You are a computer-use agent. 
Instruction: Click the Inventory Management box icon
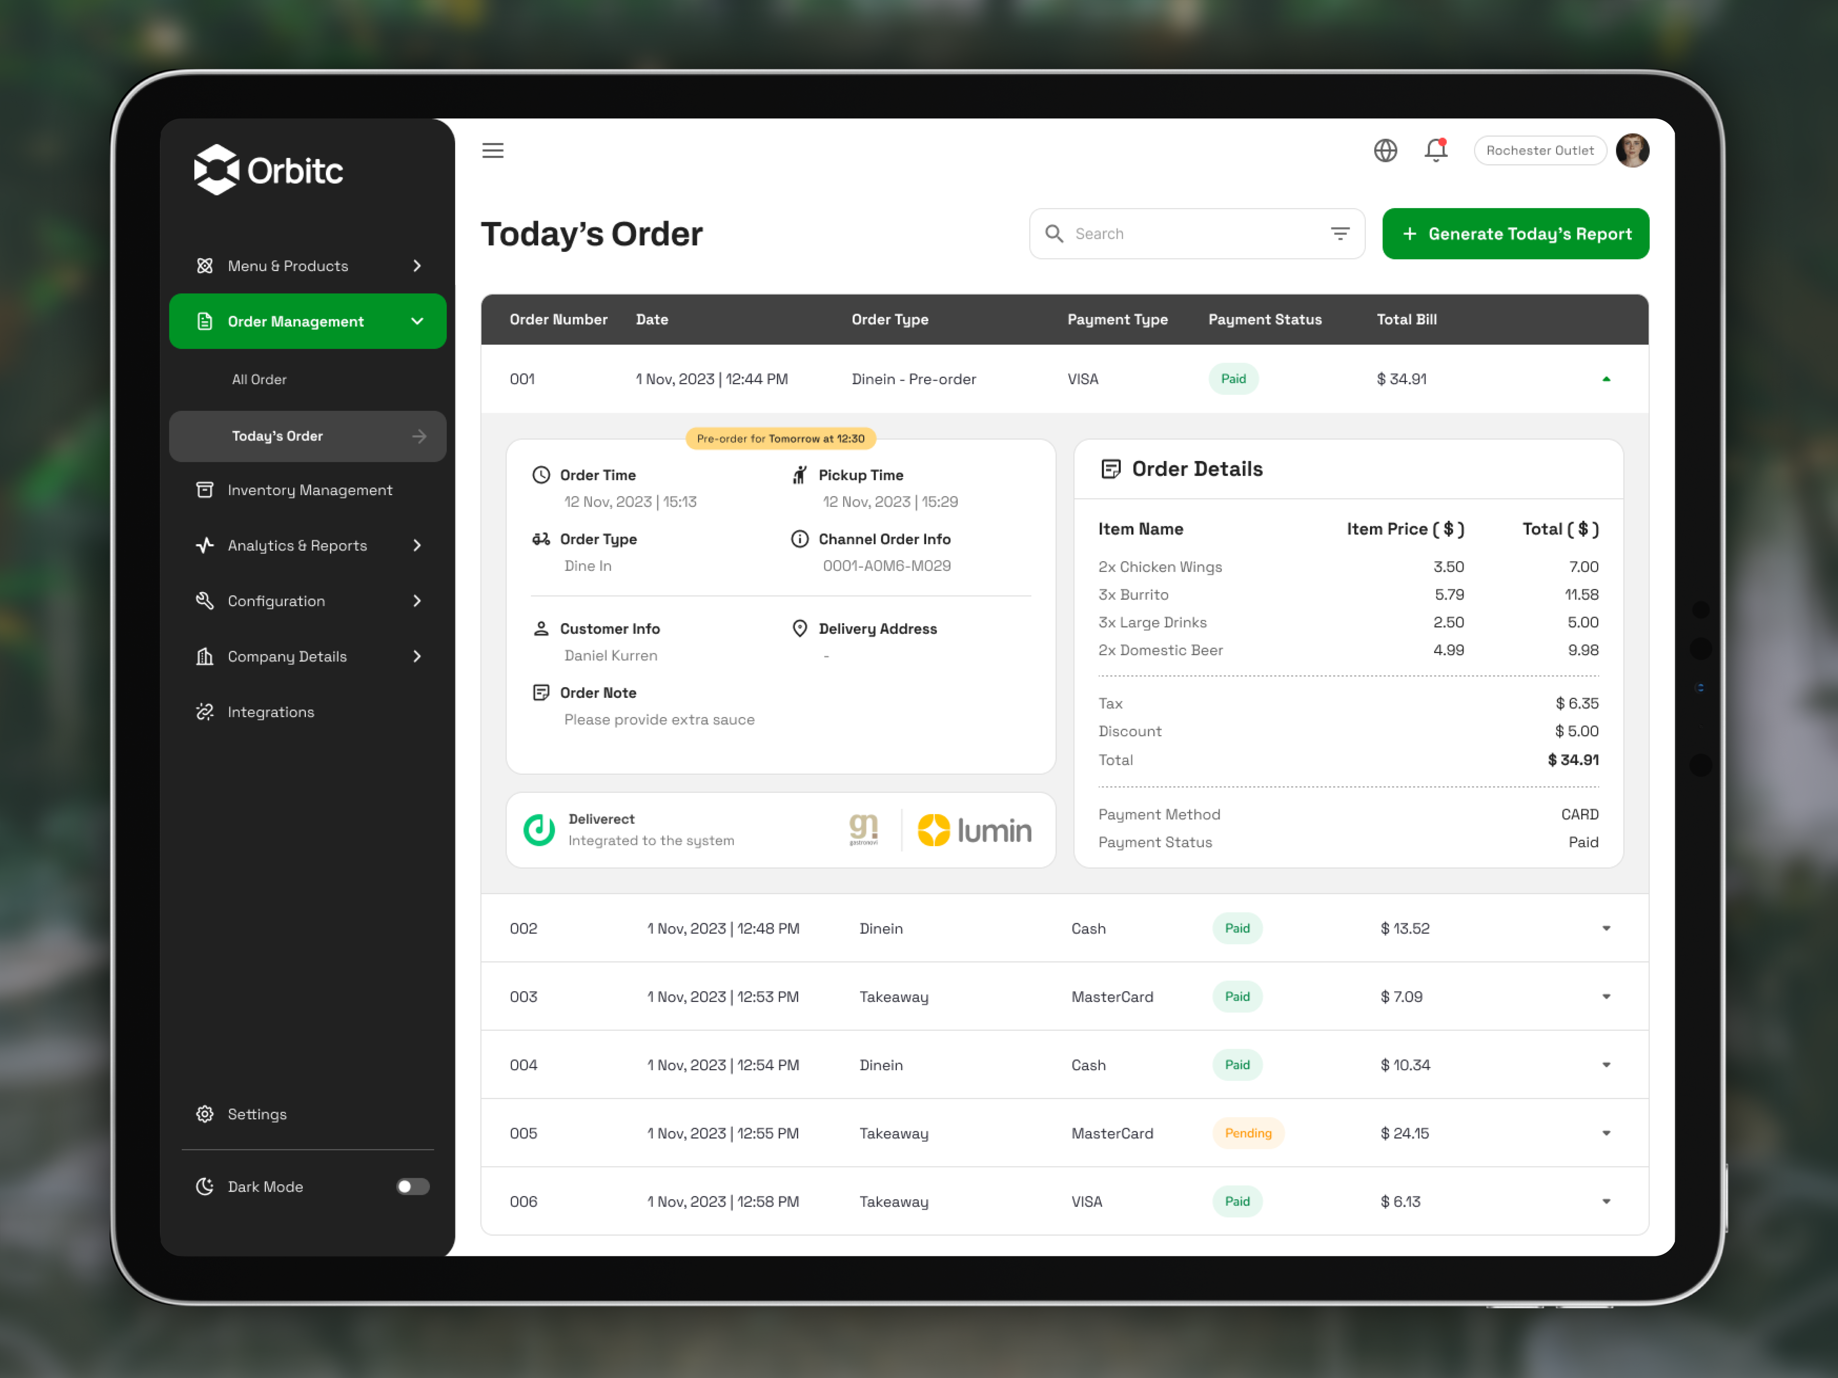point(204,490)
